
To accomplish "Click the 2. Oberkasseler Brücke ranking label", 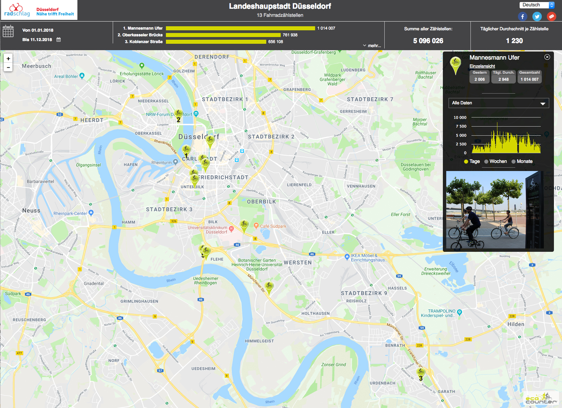I will [140, 35].
